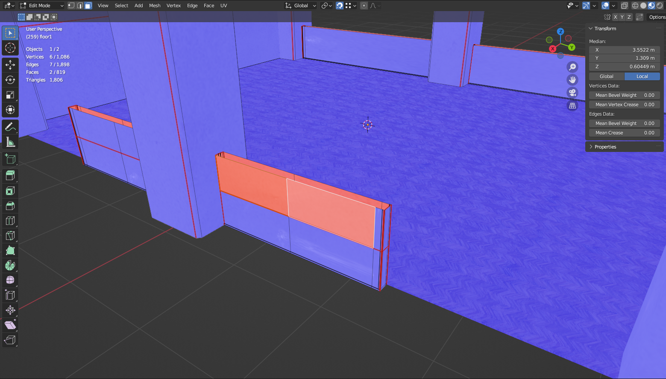Open Global transform orientation dropdown
666x379 pixels.
(x=301, y=6)
